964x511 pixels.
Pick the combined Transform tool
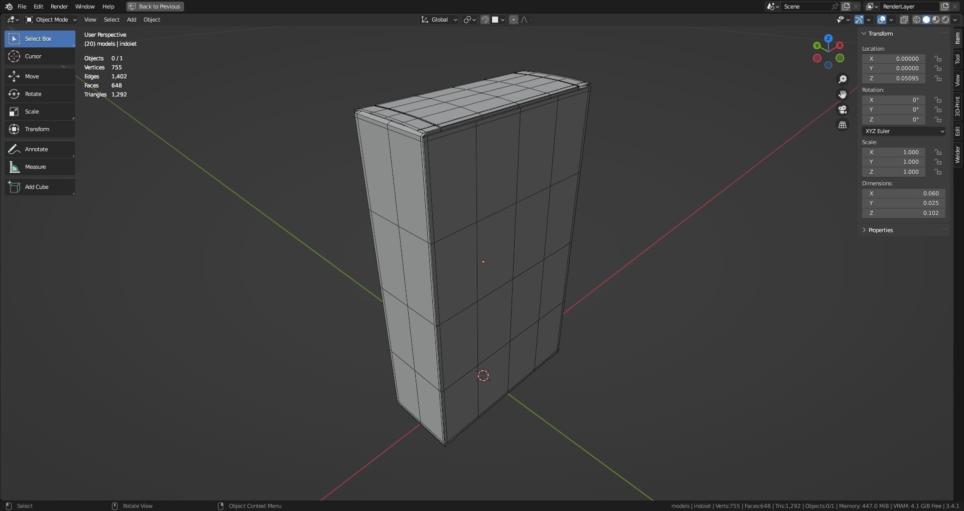(40, 129)
